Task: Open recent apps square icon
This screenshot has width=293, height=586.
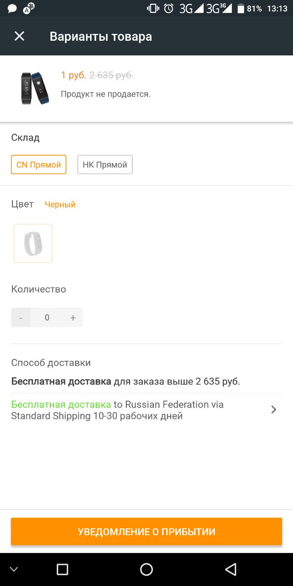Action: 62,569
